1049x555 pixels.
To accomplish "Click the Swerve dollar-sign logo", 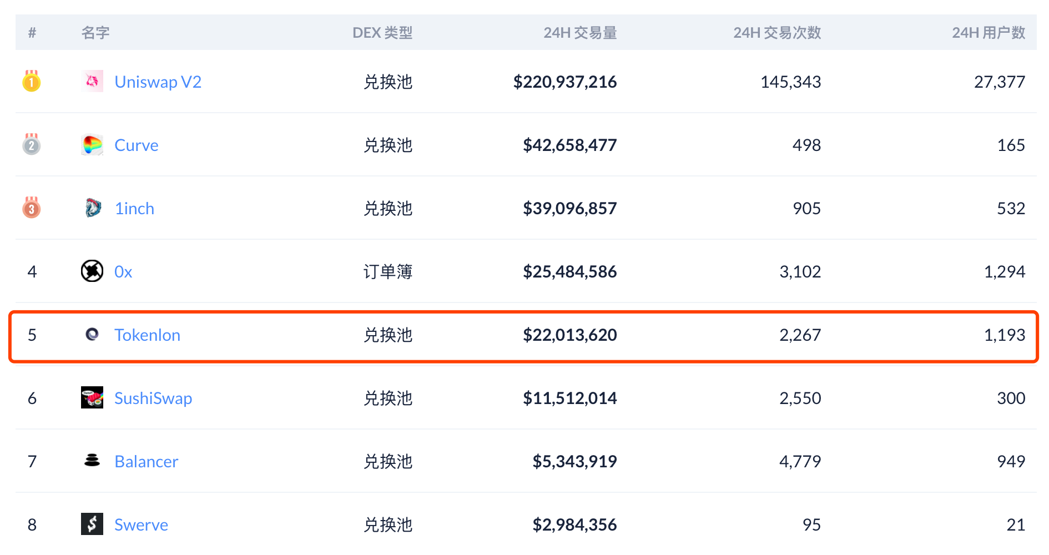I will click(92, 524).
